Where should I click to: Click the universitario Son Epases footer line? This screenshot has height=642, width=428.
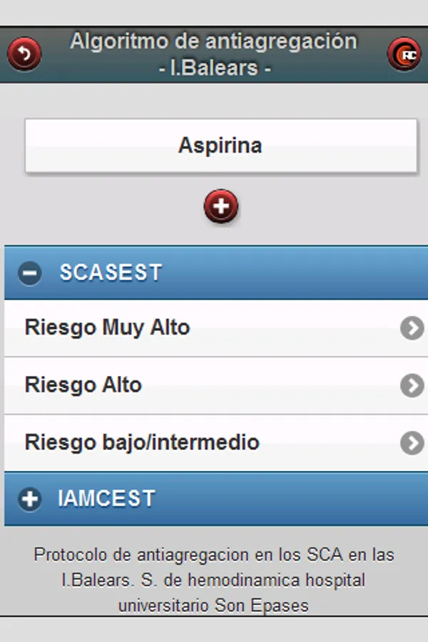(214, 606)
